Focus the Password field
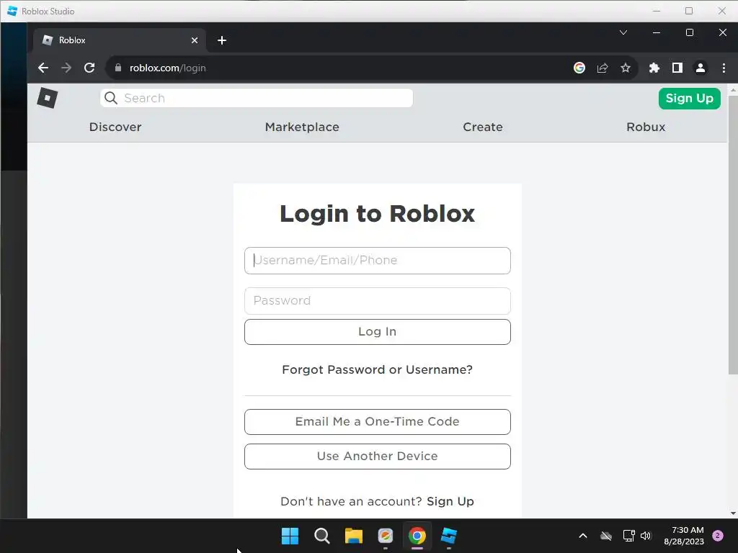Image resolution: width=738 pixels, height=553 pixels. point(377,300)
